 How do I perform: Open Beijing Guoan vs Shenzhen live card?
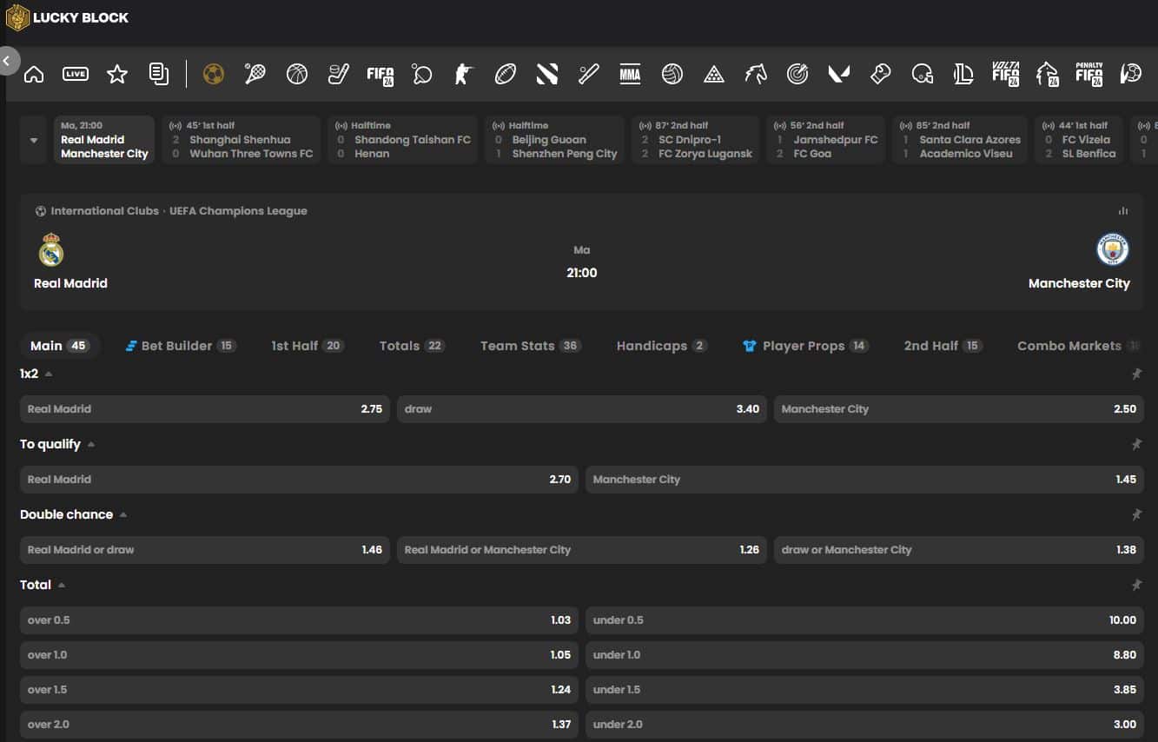coord(554,140)
